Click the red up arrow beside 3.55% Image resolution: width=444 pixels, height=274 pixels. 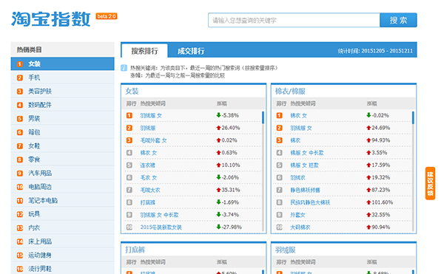click(369, 153)
